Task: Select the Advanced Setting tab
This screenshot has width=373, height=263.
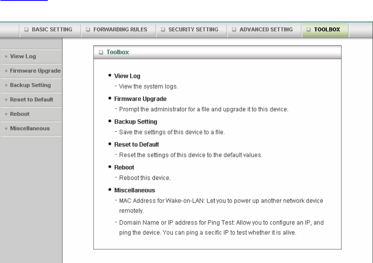Action: pos(264,30)
